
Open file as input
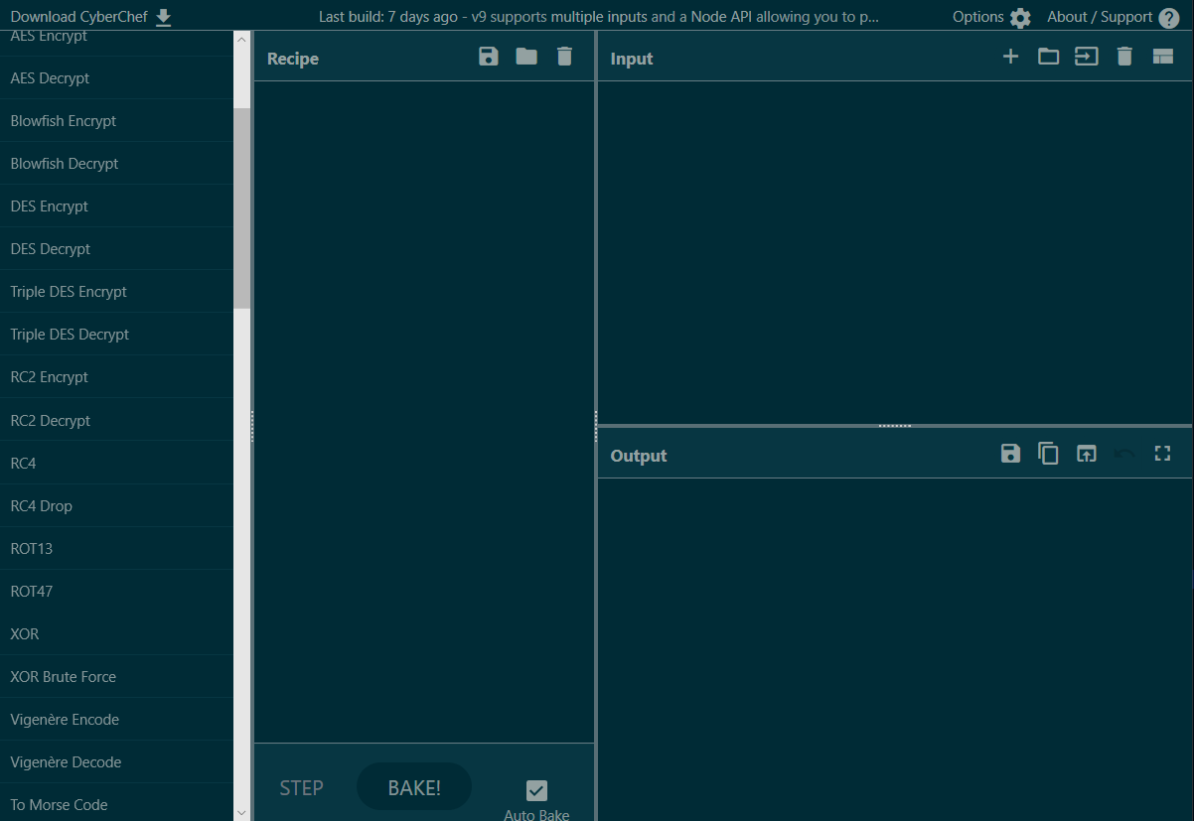[x=1087, y=57]
